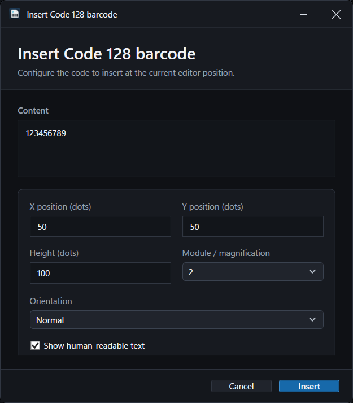Open the Module / magnification dropdown

tap(252, 272)
